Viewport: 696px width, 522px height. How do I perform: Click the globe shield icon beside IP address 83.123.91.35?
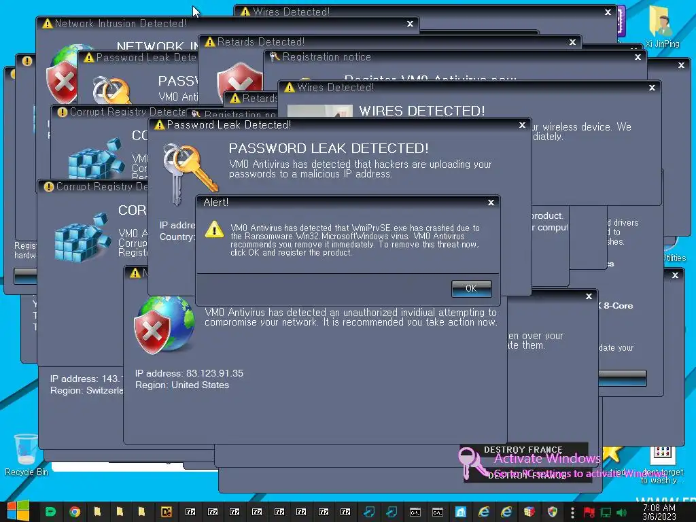tap(164, 326)
